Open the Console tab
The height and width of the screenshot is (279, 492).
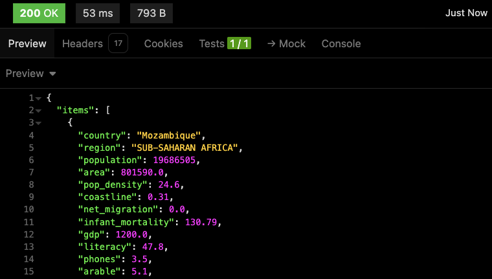[x=341, y=43]
